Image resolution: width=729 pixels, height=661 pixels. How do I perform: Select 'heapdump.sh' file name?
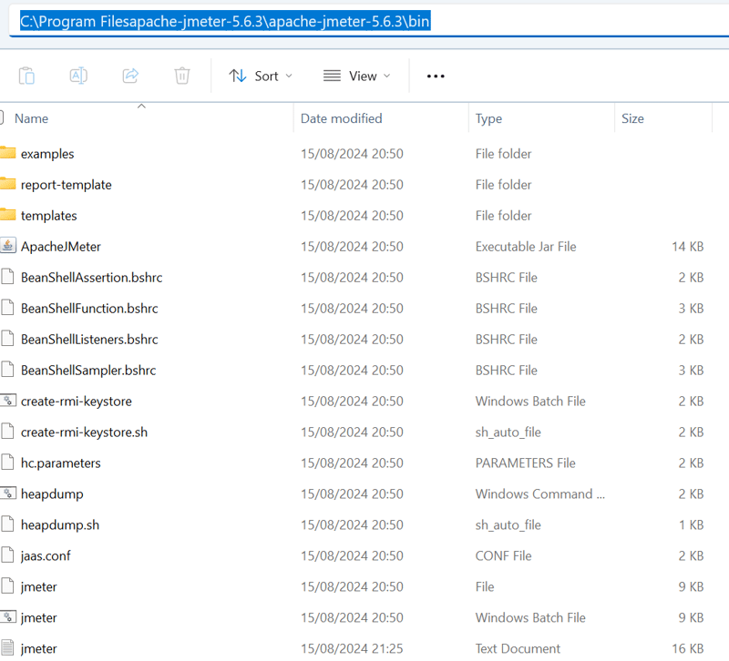point(60,525)
